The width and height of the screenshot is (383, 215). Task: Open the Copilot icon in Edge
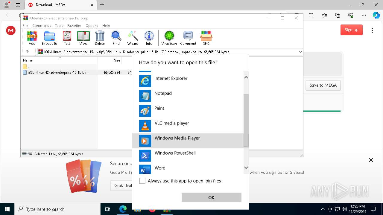click(376, 15)
